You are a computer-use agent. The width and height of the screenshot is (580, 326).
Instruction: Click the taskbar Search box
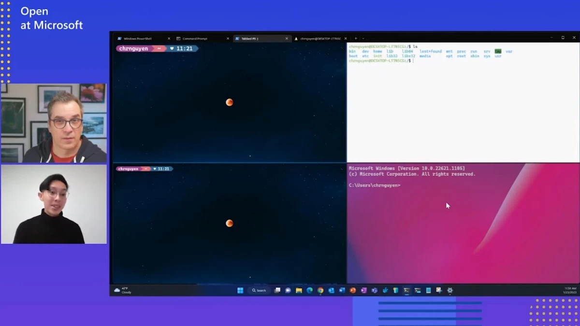click(258, 290)
